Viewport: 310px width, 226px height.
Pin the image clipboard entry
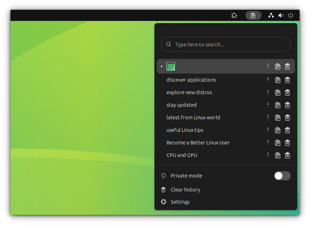click(268, 66)
